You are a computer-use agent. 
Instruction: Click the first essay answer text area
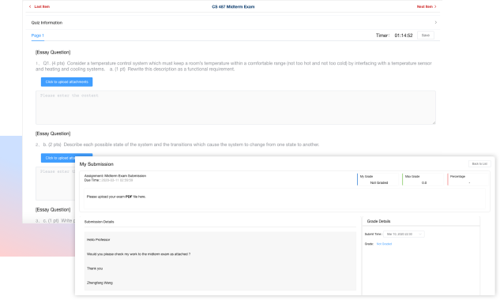tap(235, 107)
